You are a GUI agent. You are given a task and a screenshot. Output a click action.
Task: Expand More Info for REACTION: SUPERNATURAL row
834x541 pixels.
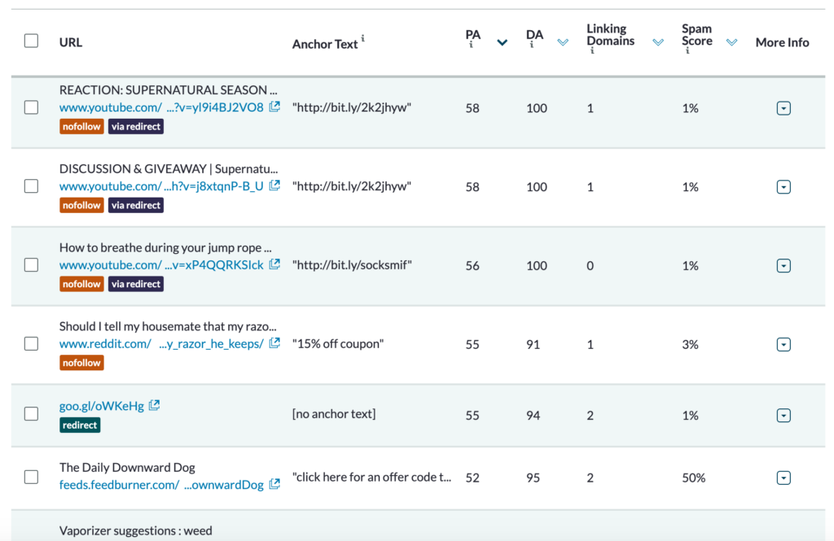click(784, 108)
